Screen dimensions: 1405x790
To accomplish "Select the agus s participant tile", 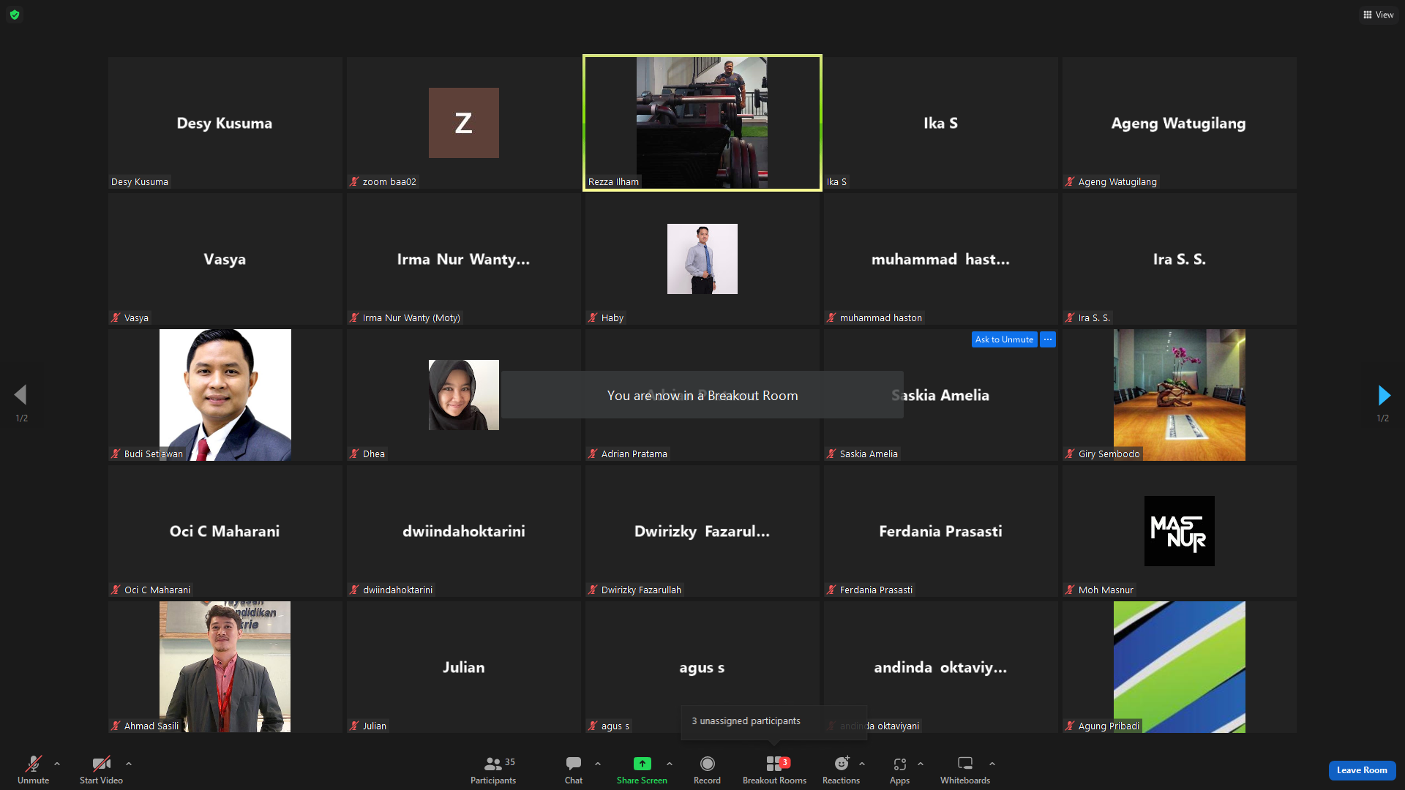I will click(x=702, y=667).
